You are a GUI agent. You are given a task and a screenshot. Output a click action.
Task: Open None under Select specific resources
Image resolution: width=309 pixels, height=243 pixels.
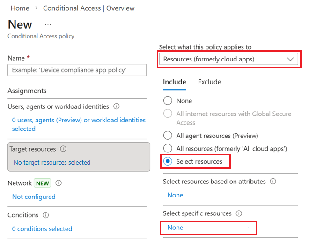point(176,228)
